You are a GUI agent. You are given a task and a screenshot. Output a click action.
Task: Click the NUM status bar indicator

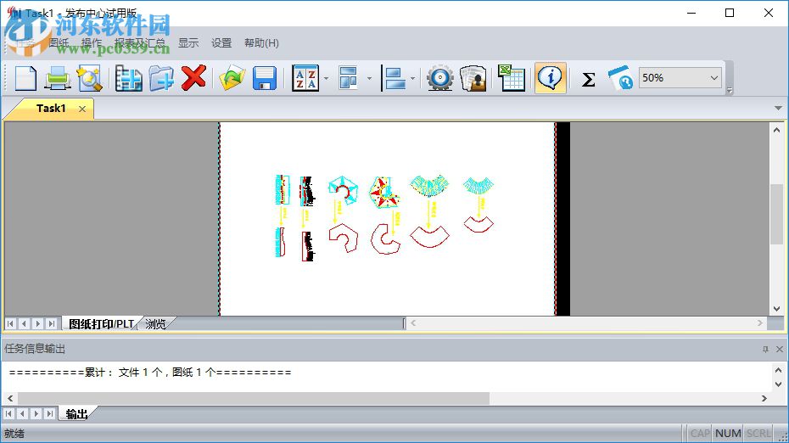(x=728, y=434)
